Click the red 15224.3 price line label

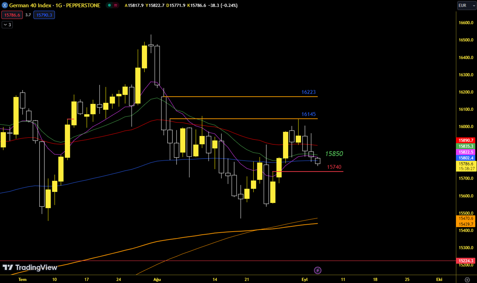click(466, 261)
